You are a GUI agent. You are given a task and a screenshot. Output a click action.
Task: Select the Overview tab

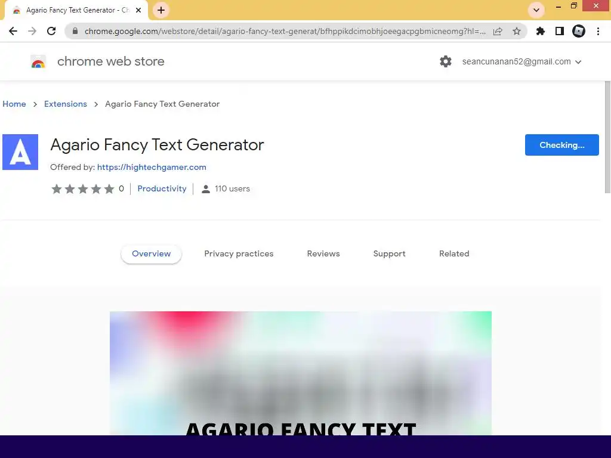pyautogui.click(x=151, y=254)
